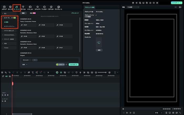The height and width of the screenshot is (115, 184).
Task: Select AI サウンドエフェクト in sidebar
Action: point(9,26)
